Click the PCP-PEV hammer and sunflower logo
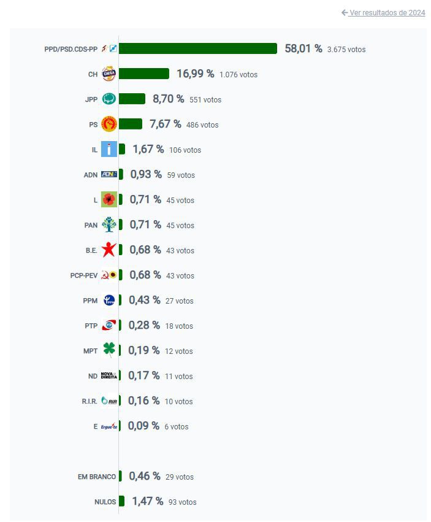The height and width of the screenshot is (522, 431). tap(109, 275)
